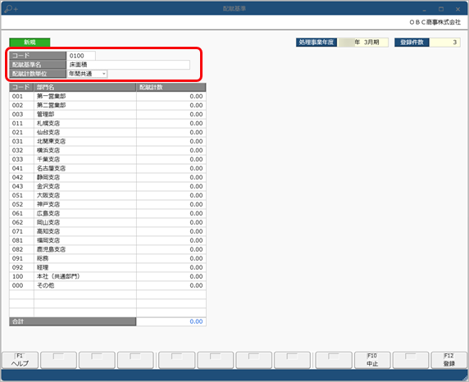Click the 登録件数 field showing 3
The width and height of the screenshot is (469, 382).
(x=444, y=42)
